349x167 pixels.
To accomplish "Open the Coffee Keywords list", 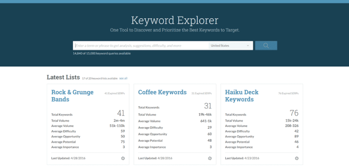I will point(162,92).
